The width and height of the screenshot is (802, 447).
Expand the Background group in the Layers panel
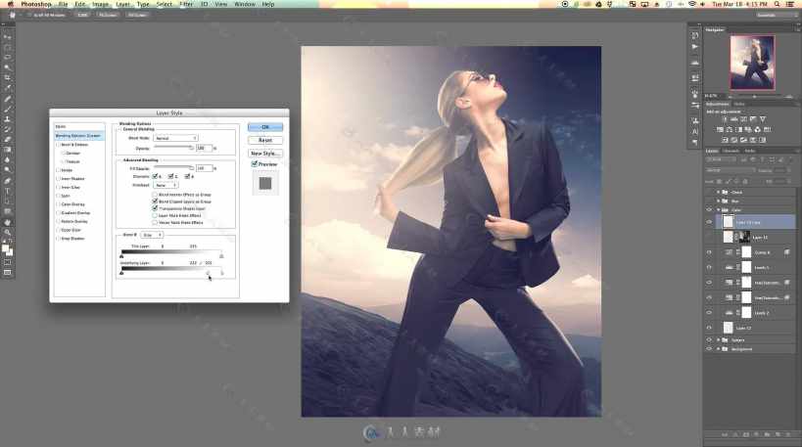click(x=718, y=349)
